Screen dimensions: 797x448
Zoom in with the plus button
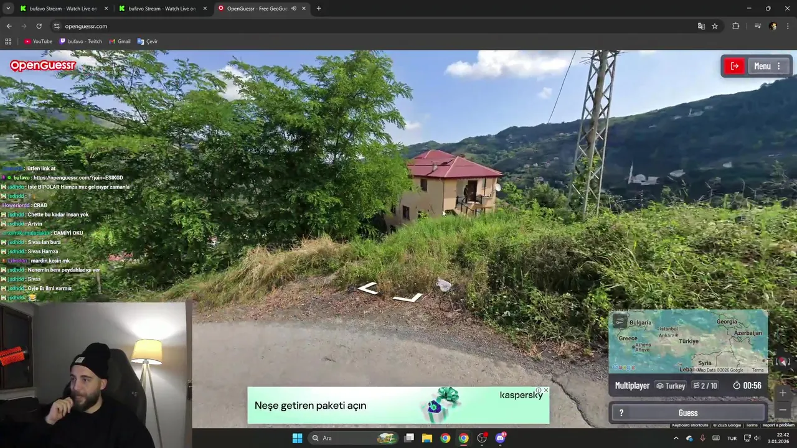point(783,393)
